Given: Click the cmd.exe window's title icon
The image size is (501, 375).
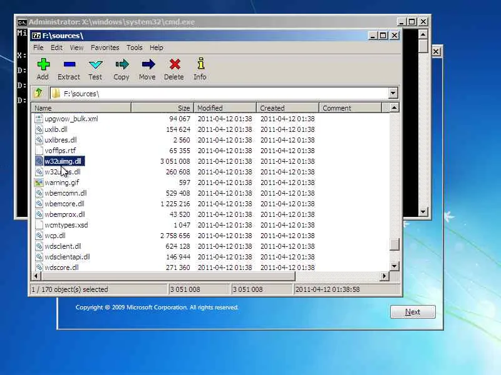Looking at the screenshot, I should click(22, 22).
